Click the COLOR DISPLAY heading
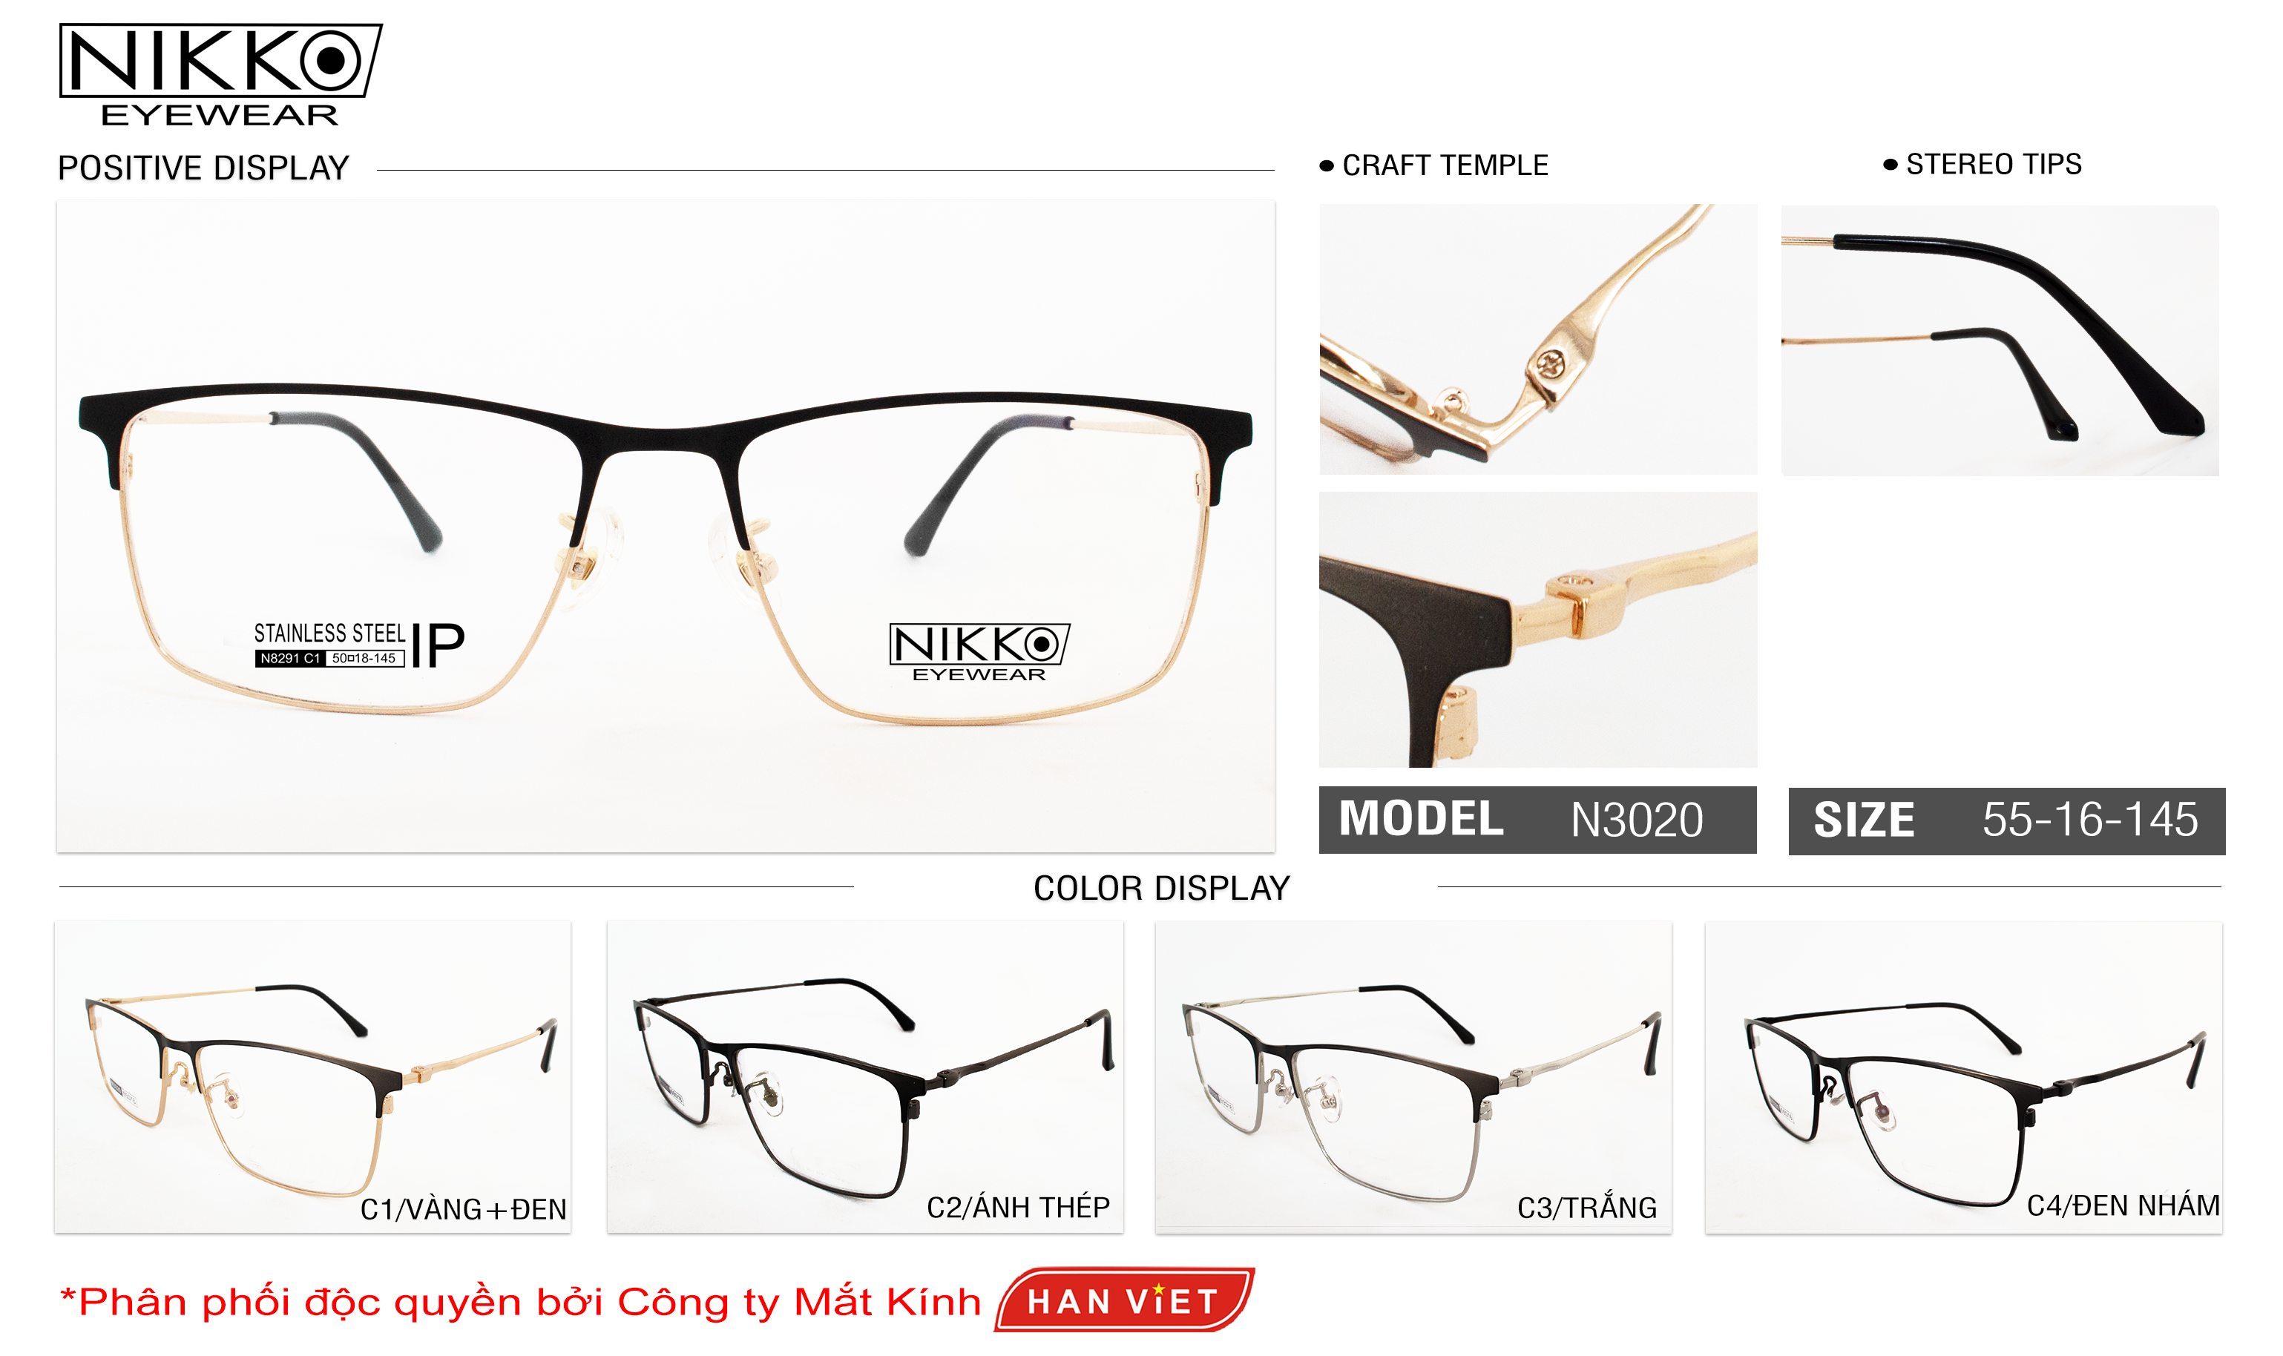Screen dimensions: 2283x1356 pos(1162,888)
